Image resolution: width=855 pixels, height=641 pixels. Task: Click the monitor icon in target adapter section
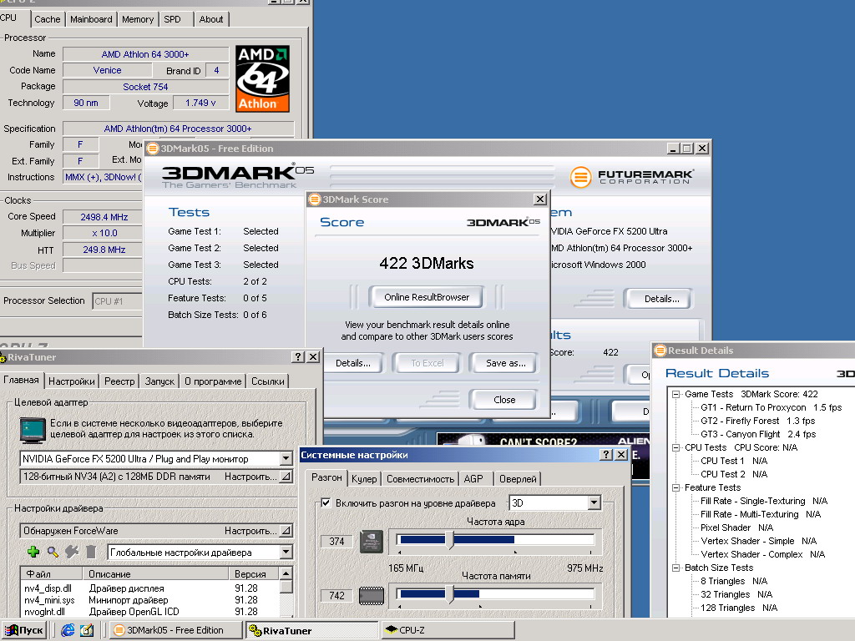coord(33,430)
